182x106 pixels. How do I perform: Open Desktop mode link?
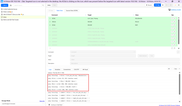(x=176, y=10)
